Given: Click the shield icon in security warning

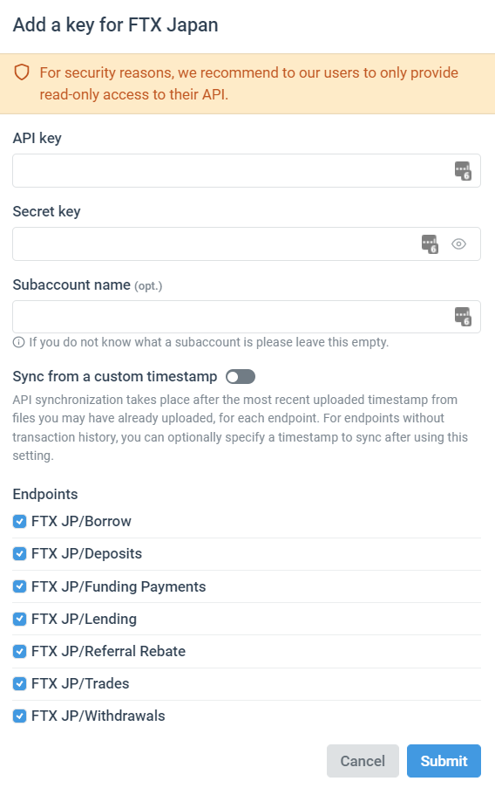Looking at the screenshot, I should click(x=22, y=73).
